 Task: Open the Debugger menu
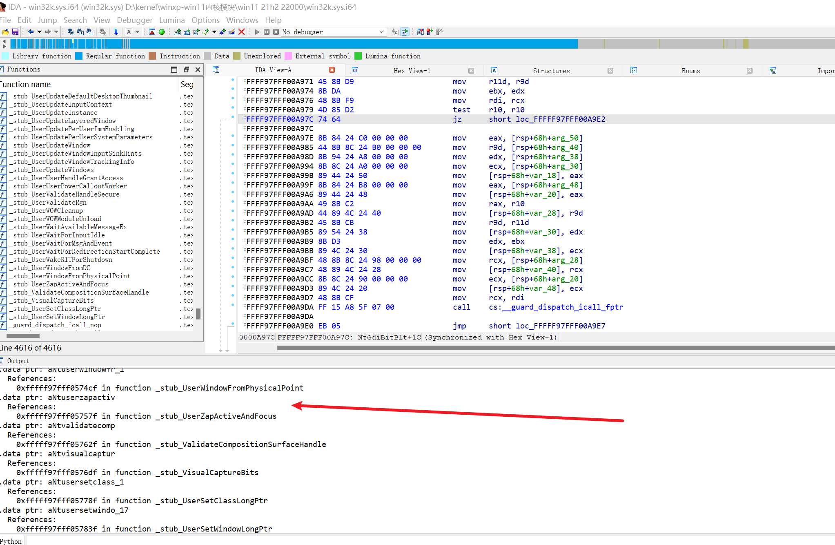click(134, 20)
